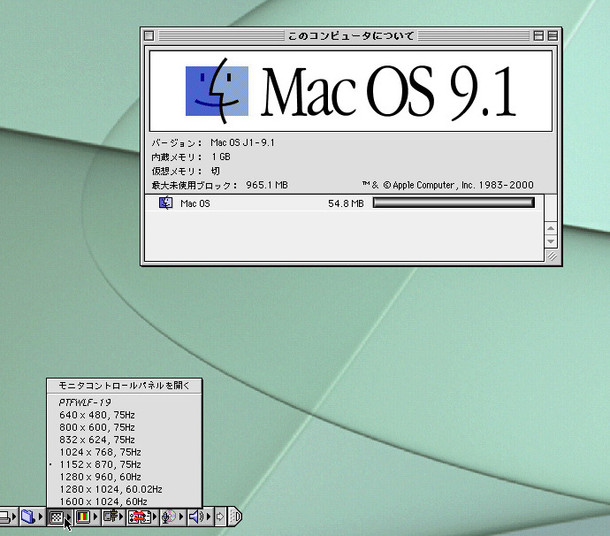
Task: Click the scroll up arrow in memory list
Action: click(551, 228)
